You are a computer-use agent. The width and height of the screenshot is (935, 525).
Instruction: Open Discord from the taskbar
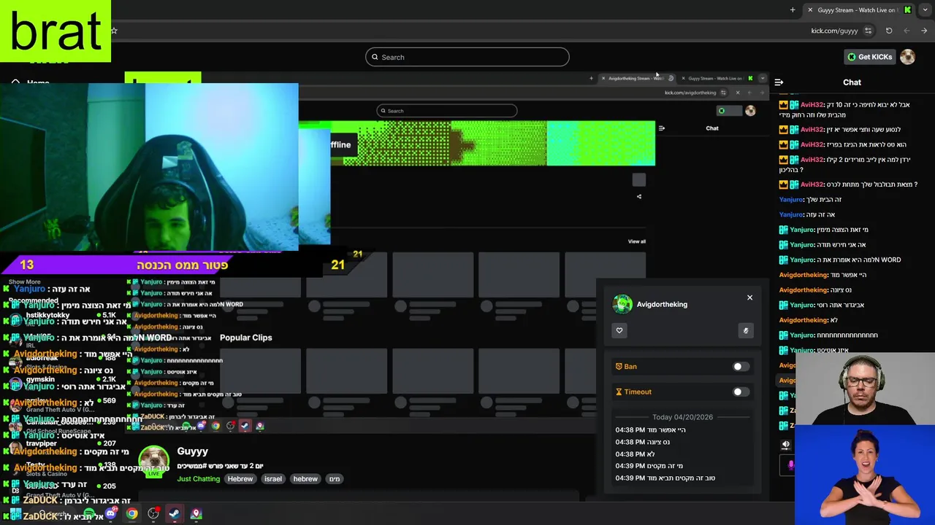[x=111, y=513]
